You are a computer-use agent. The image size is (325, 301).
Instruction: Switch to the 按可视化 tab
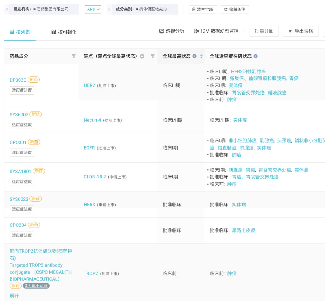[x=64, y=32]
